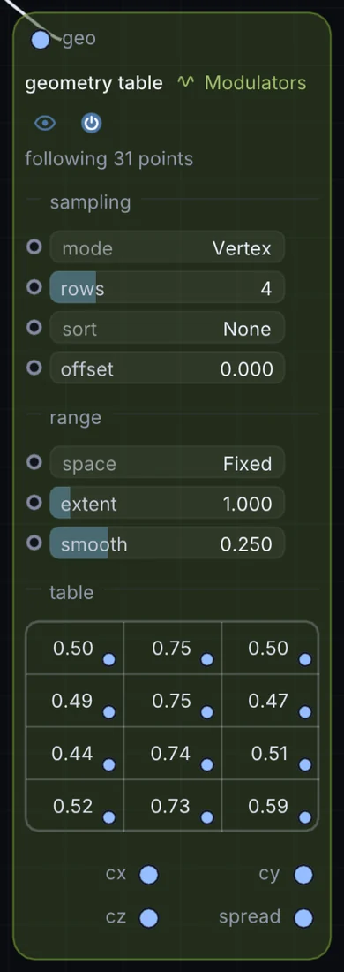Screen dimensions: 344x972
Task: Click the sampling section header
Action: point(90,203)
